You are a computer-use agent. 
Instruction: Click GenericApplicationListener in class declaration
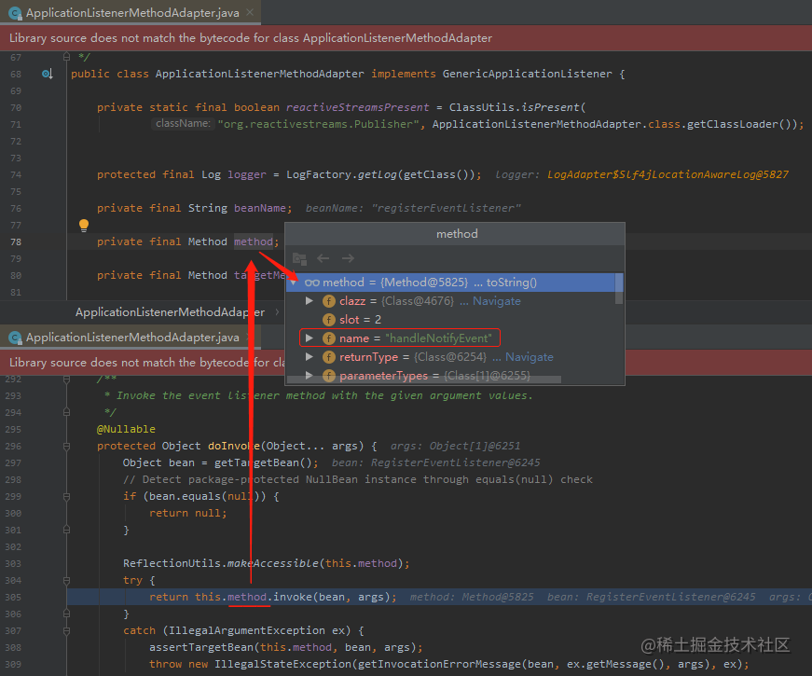[x=527, y=74]
